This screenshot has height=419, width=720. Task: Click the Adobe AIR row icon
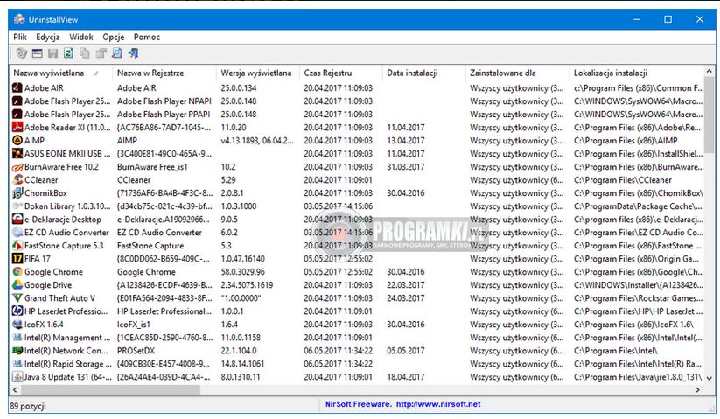pyautogui.click(x=17, y=87)
